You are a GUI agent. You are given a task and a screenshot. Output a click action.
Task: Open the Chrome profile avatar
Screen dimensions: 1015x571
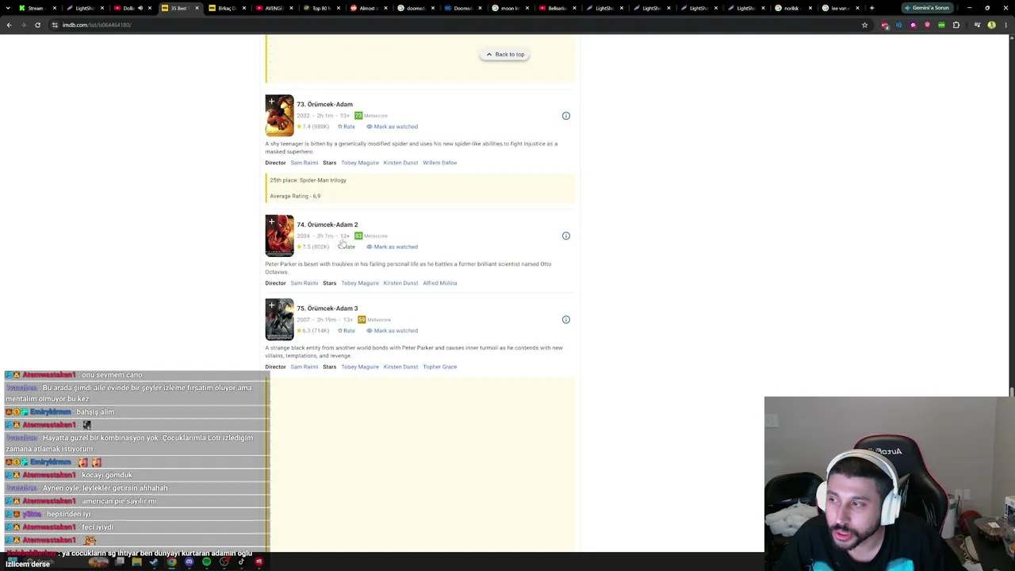991,25
